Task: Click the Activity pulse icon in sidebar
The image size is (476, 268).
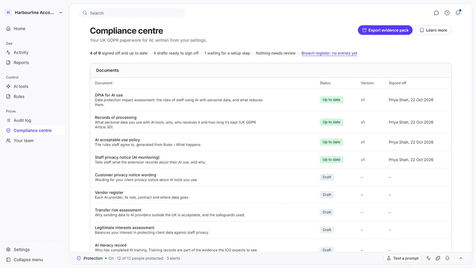Action: click(8, 52)
